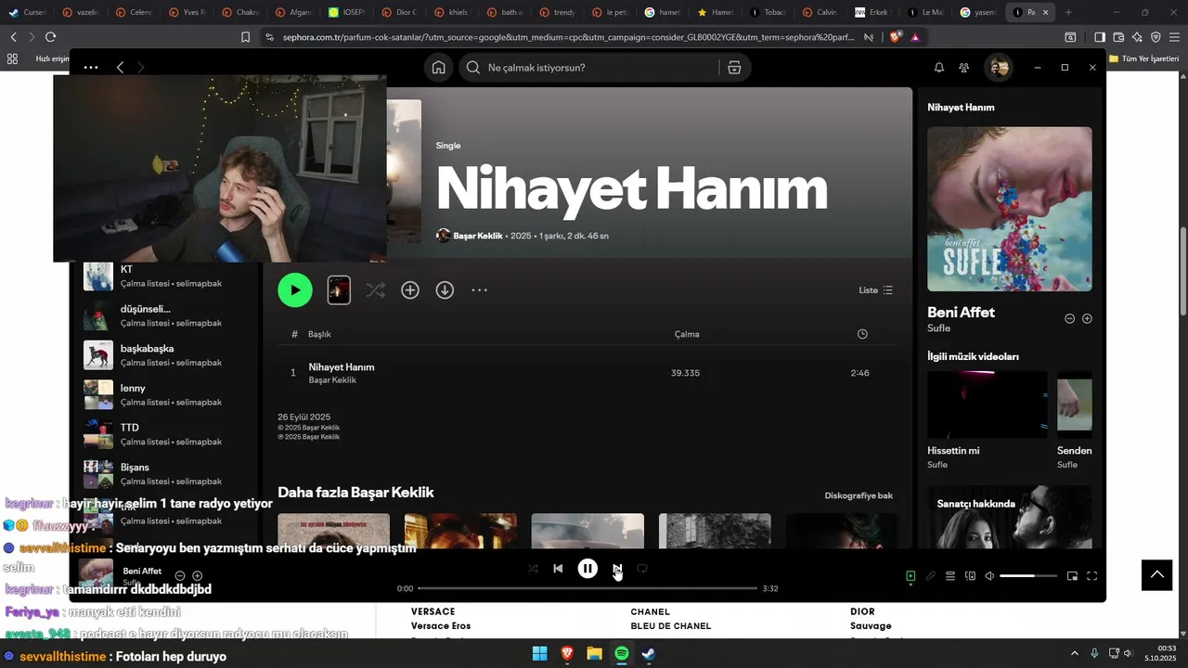Add Beni Affet to library from the right panel
The image size is (1188, 668).
[1087, 318]
